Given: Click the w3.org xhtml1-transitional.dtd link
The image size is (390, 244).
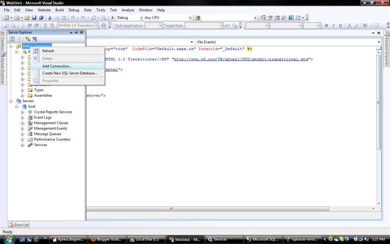Looking at the screenshot, I should coord(241,59).
